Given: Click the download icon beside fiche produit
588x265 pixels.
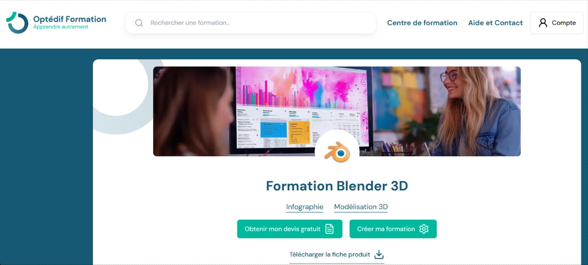Looking at the screenshot, I should [x=378, y=254].
